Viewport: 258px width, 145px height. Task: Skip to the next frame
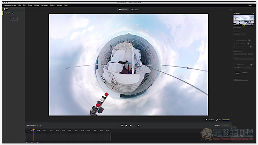(x=130, y=125)
